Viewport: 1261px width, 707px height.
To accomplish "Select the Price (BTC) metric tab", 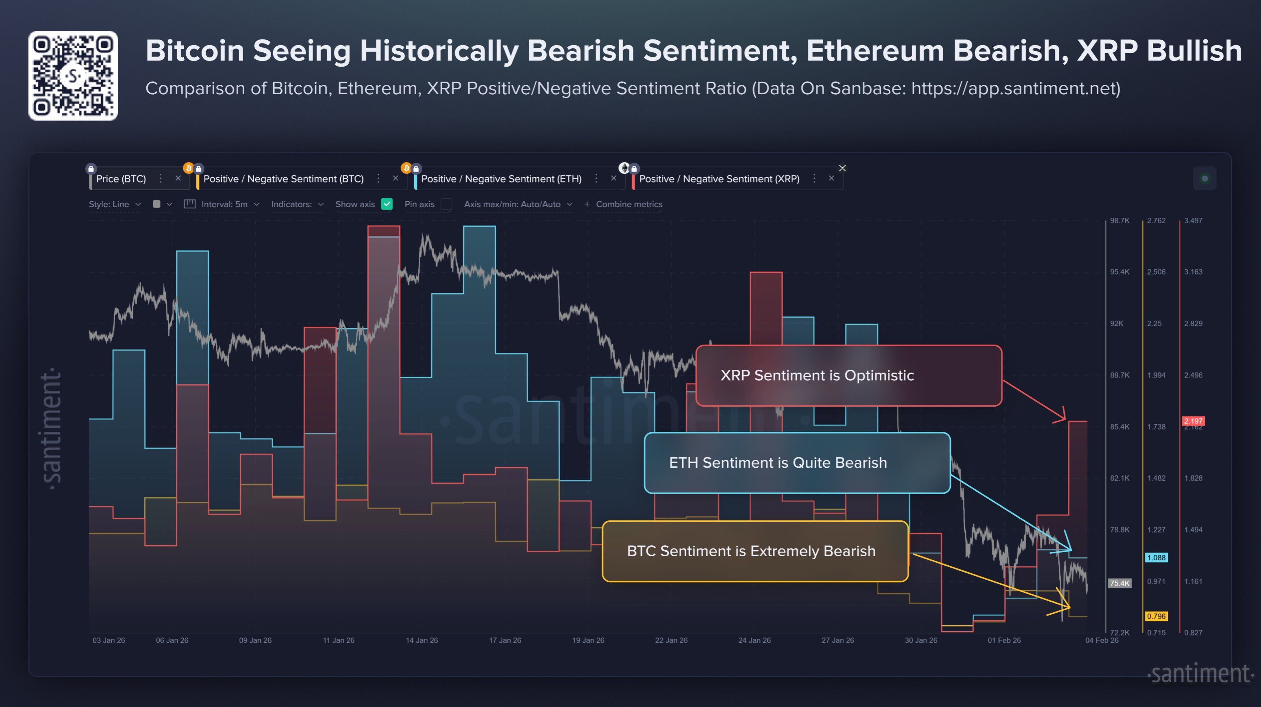I will point(122,179).
